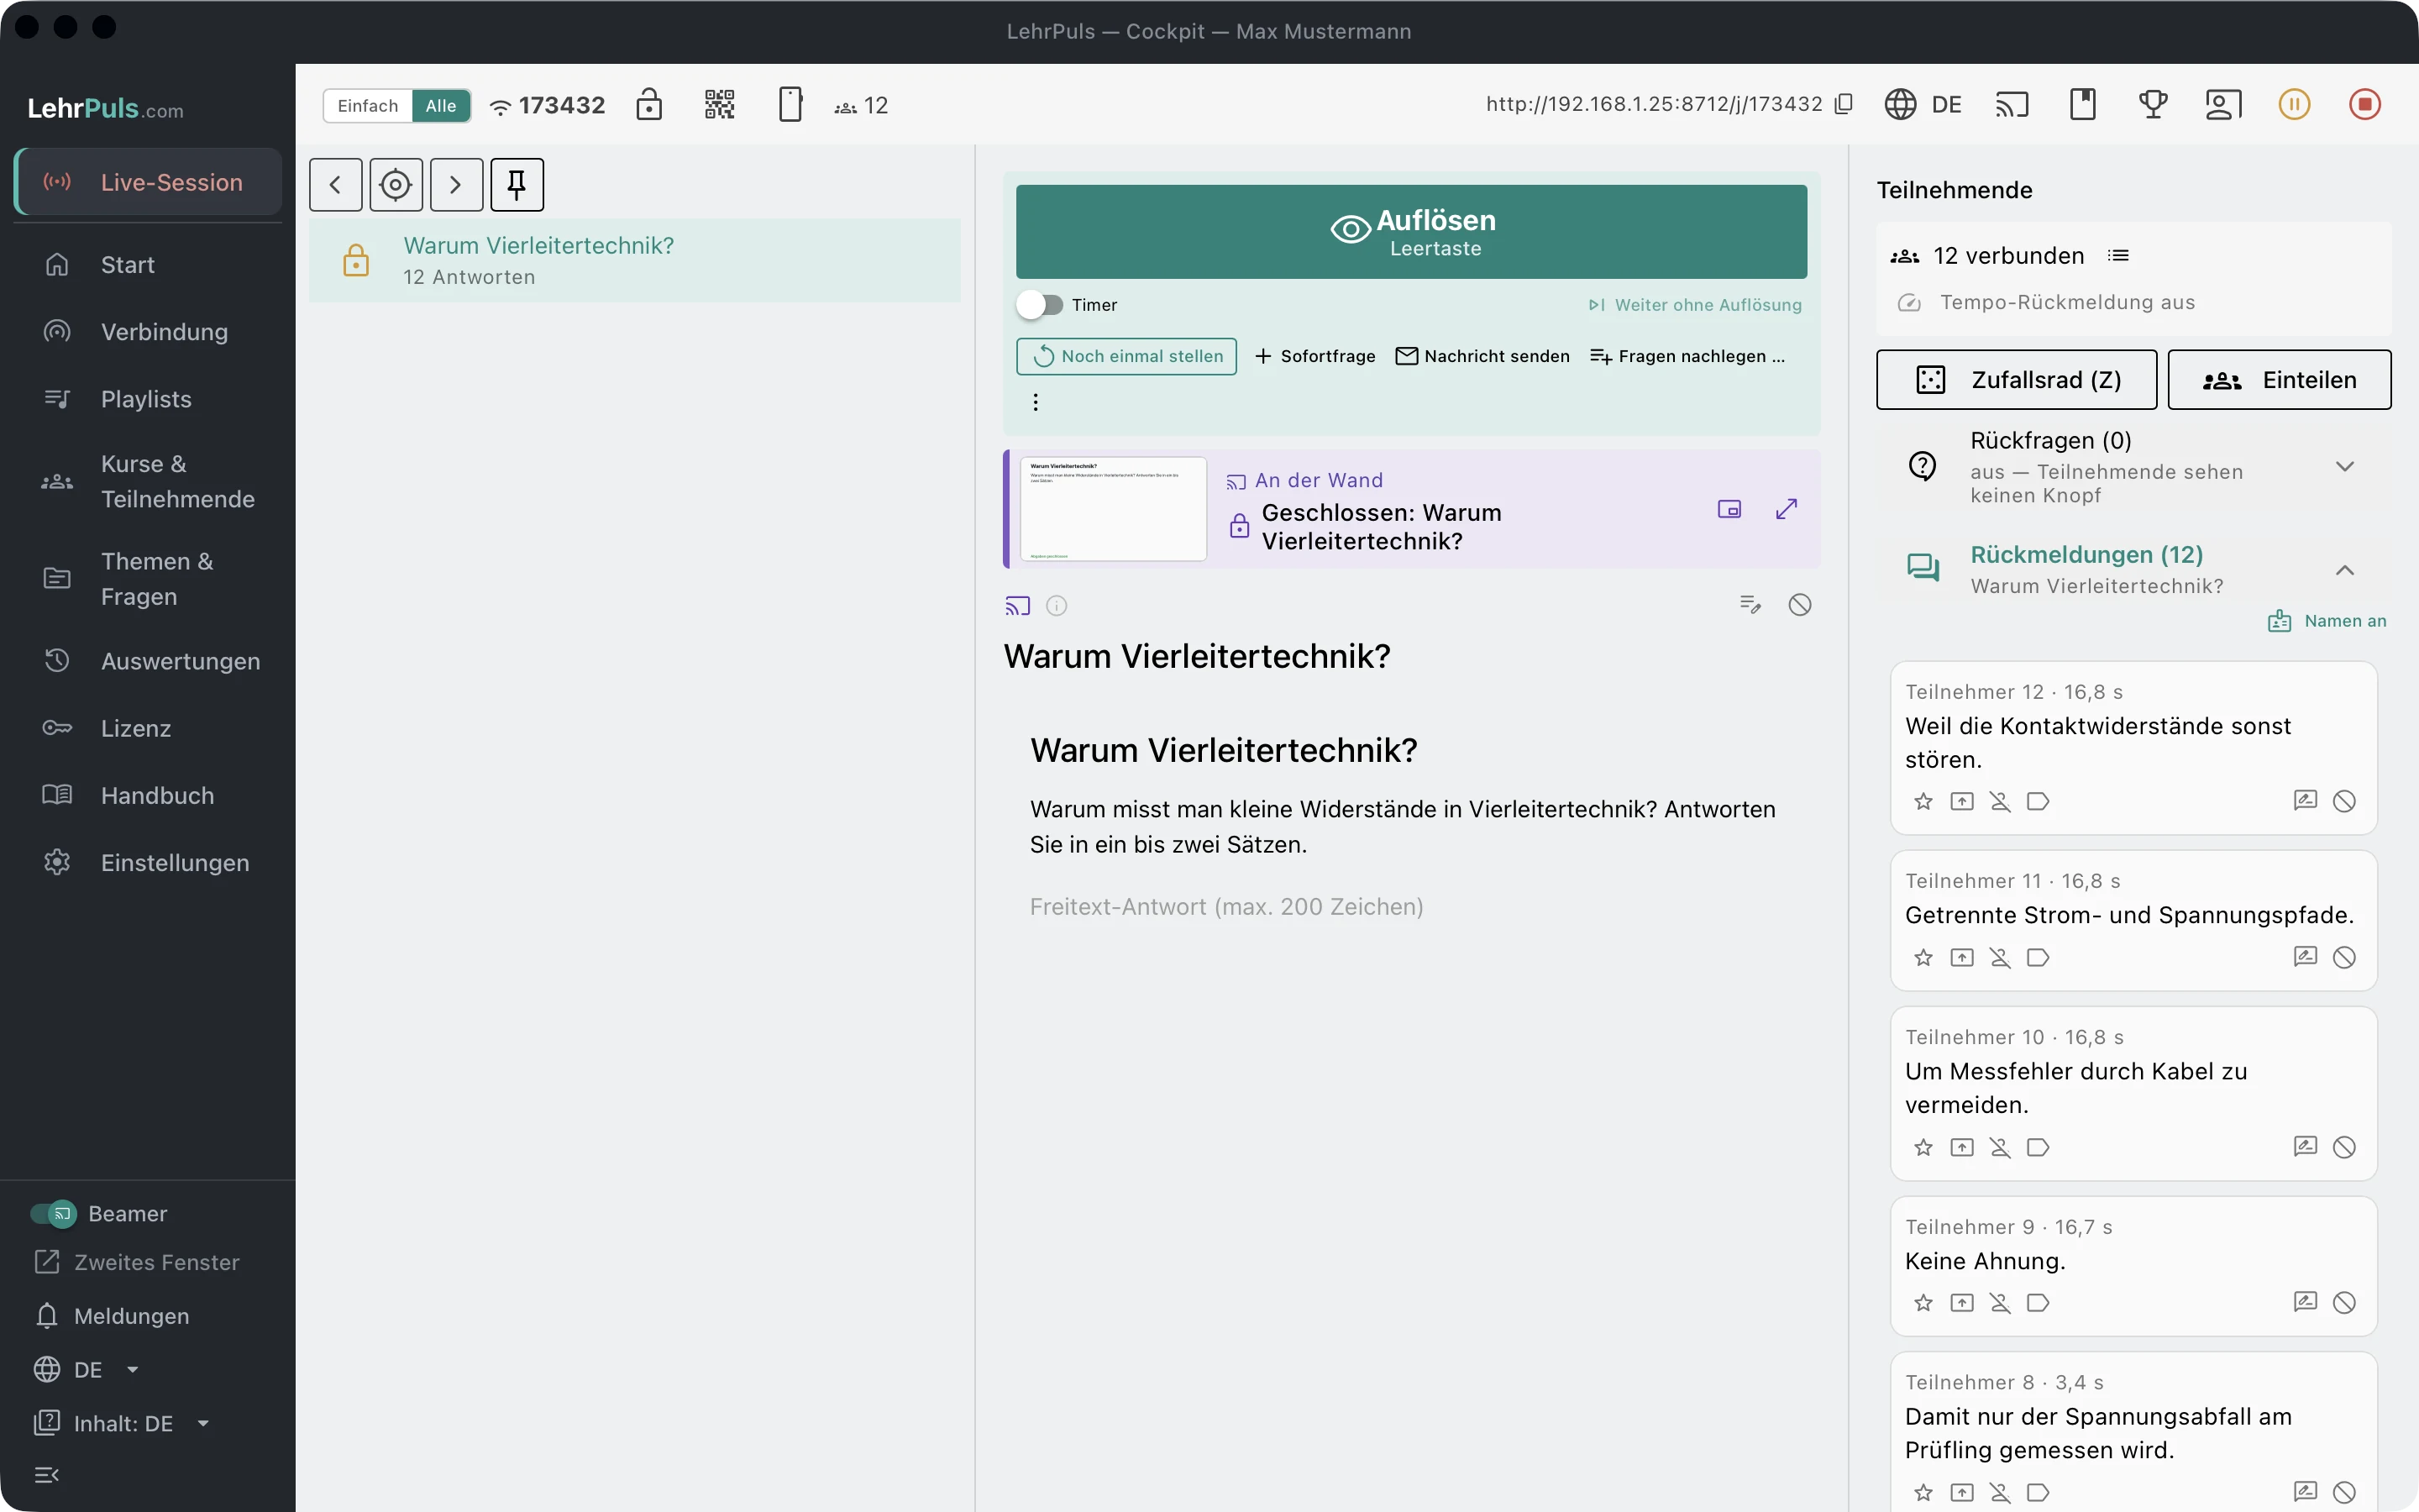Open the Inhalt: DE language dropdown
This screenshot has width=2419, height=1512.
click(x=122, y=1424)
